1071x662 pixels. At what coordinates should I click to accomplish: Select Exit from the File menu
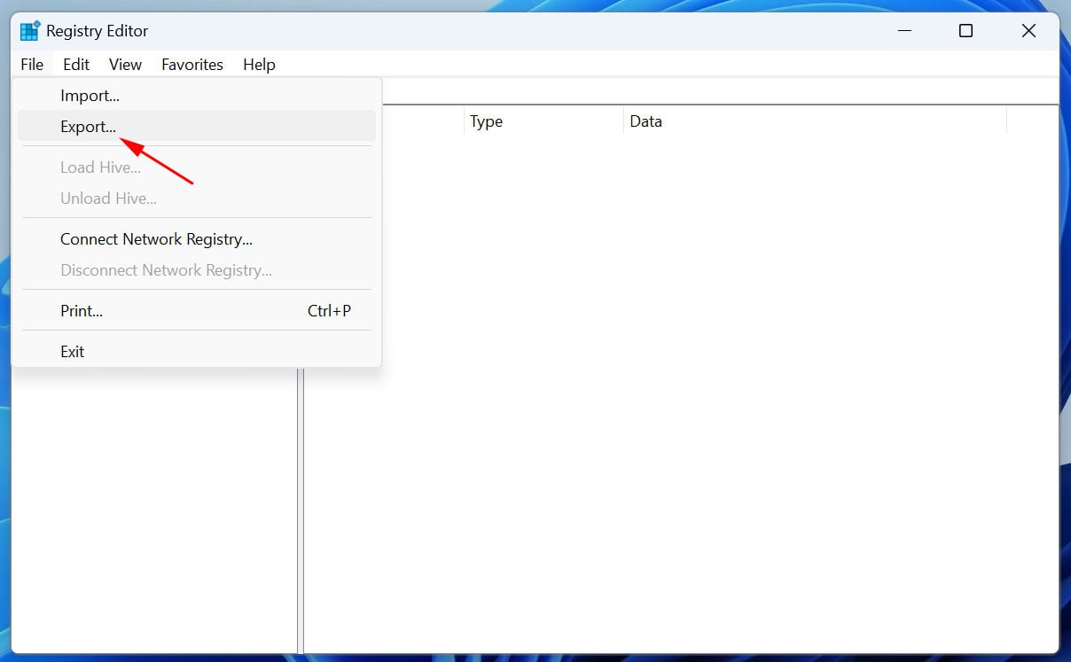pos(72,351)
